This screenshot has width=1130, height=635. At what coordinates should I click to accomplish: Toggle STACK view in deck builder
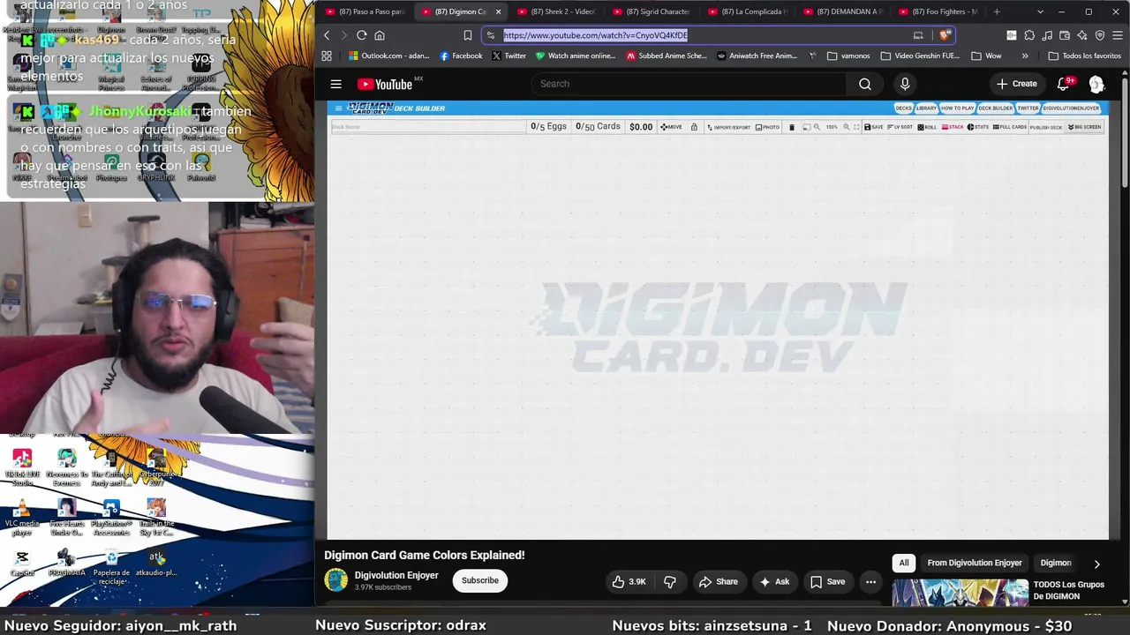click(x=953, y=127)
